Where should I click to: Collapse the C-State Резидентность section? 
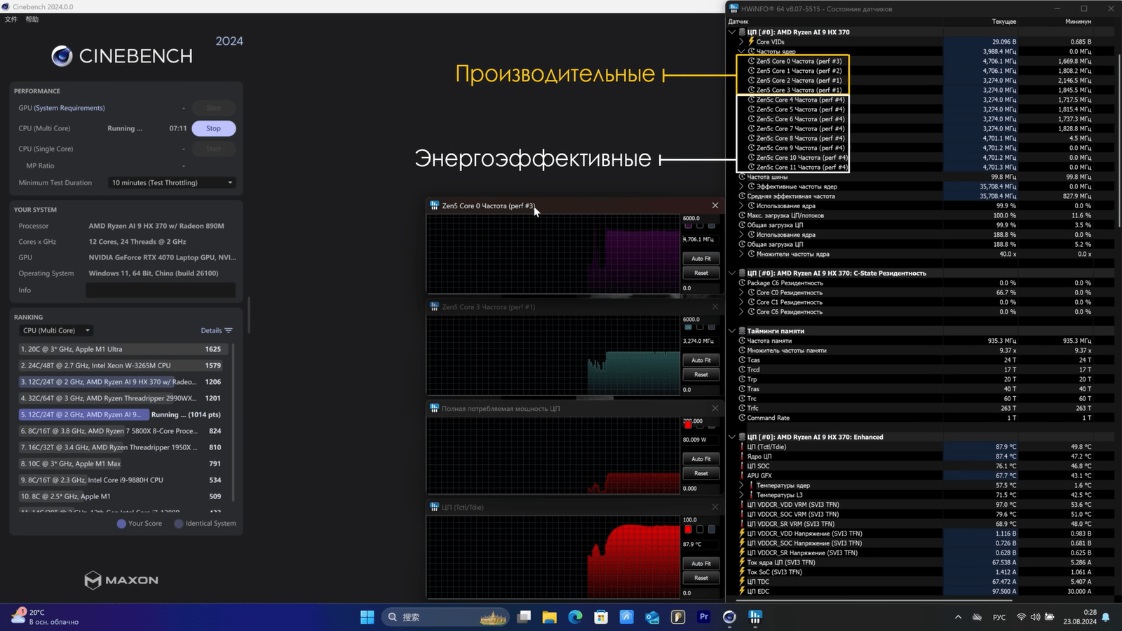click(731, 273)
